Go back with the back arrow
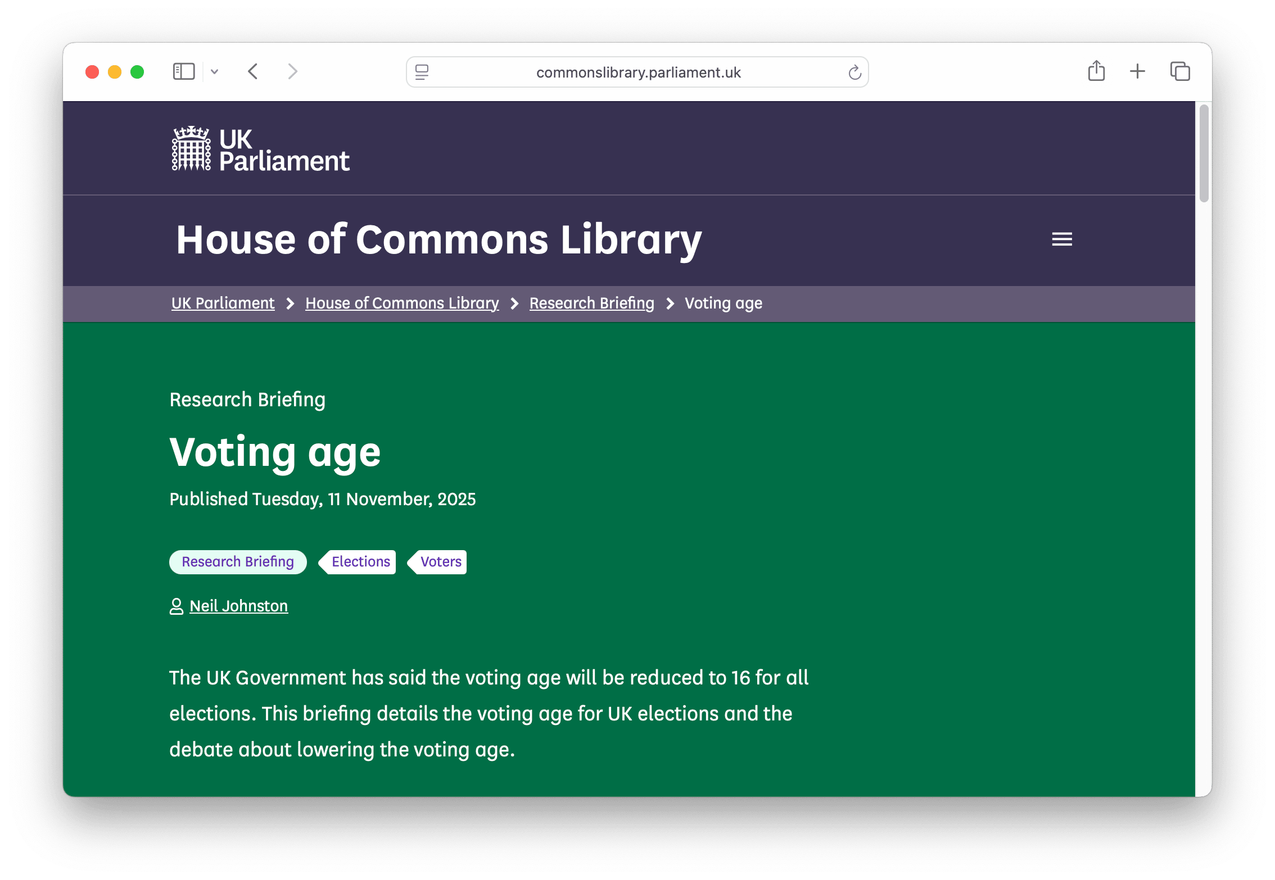The height and width of the screenshot is (880, 1275). (253, 72)
